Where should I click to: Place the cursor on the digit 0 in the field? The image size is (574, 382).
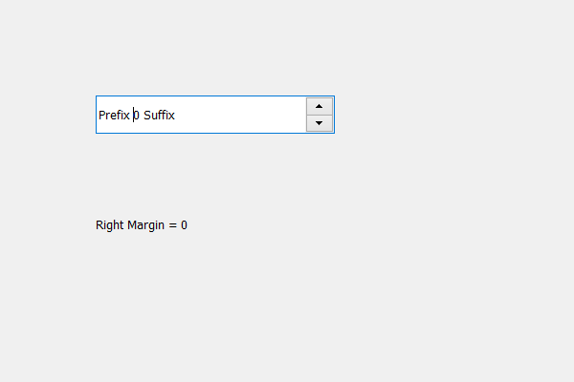(137, 116)
